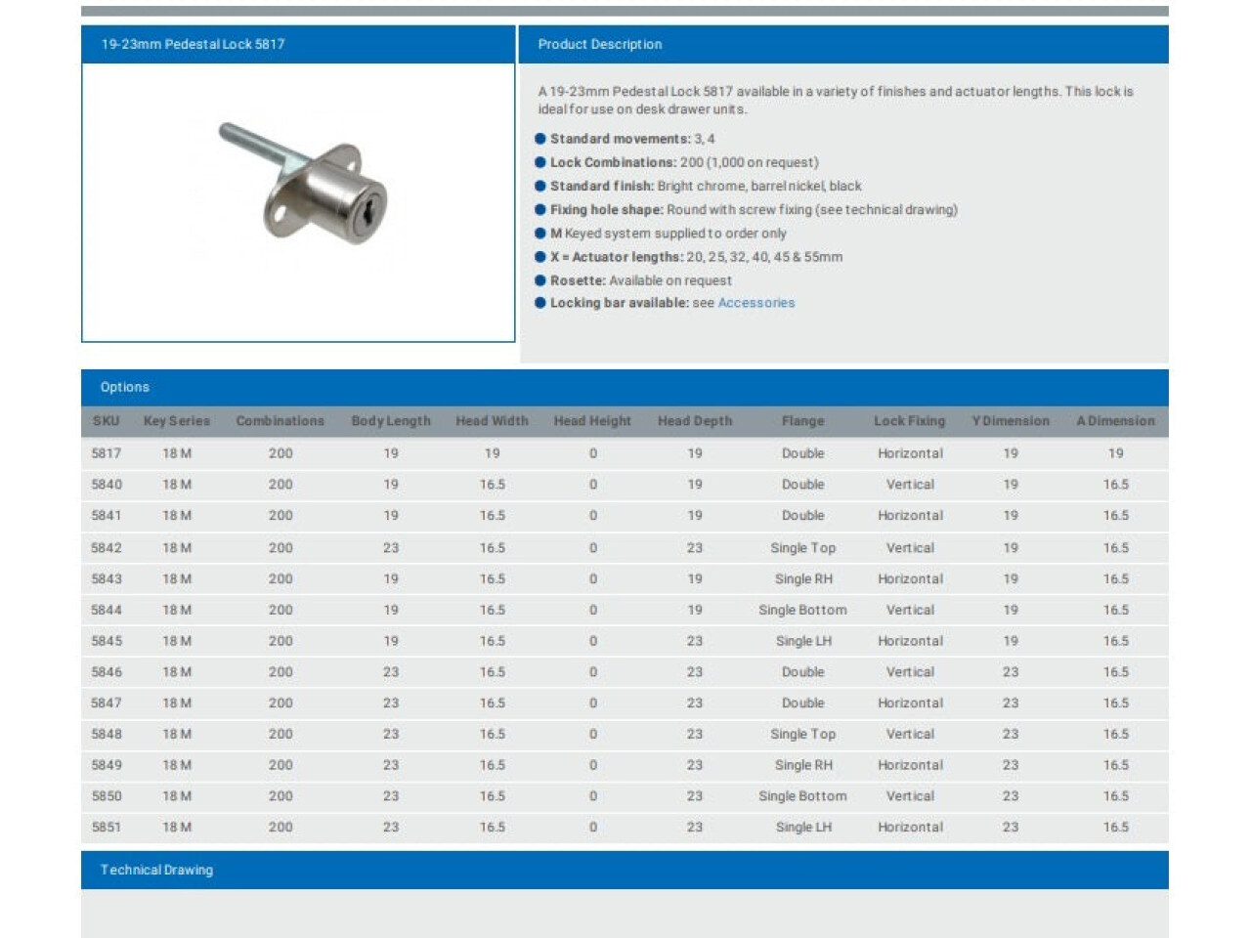1251x938 pixels.
Task: Click the 19-23mm Pedestal Lock 5817 title
Action: coord(194,44)
